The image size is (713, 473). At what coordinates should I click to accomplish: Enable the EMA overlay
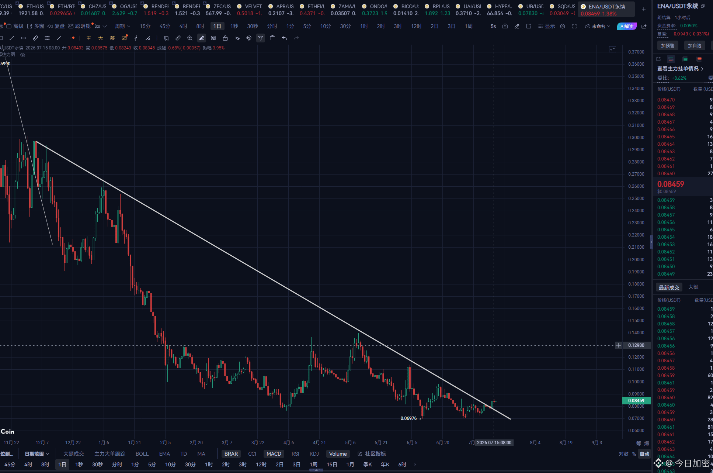(x=164, y=454)
